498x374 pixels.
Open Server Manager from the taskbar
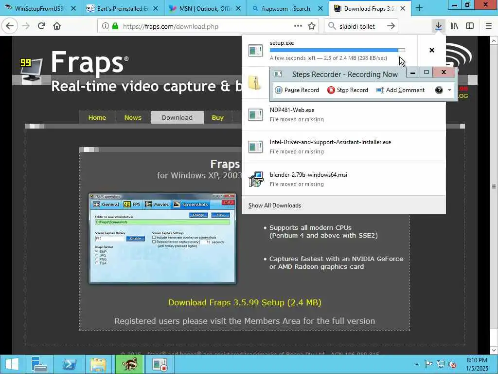(39, 364)
